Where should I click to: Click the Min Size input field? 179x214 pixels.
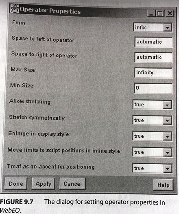coord(153,88)
